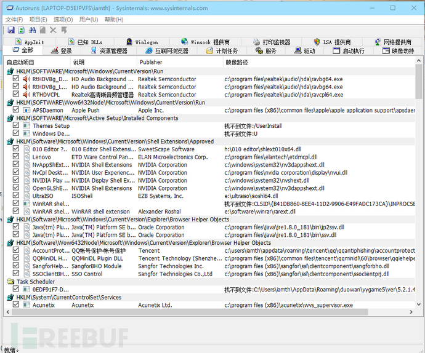This screenshot has width=425, height=353.
Task: Sort by the 映像路径 column header
Action: (x=237, y=62)
